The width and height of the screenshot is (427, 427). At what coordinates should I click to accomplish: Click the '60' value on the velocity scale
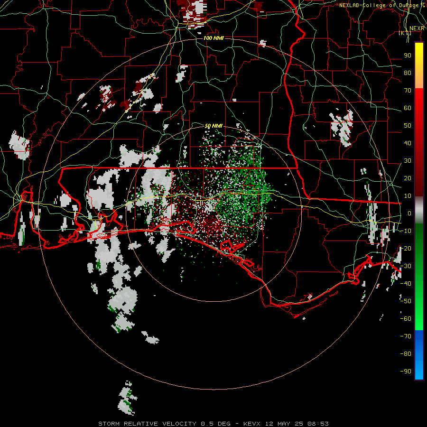point(408,108)
